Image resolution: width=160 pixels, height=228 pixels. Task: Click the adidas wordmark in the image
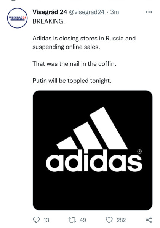(94, 161)
